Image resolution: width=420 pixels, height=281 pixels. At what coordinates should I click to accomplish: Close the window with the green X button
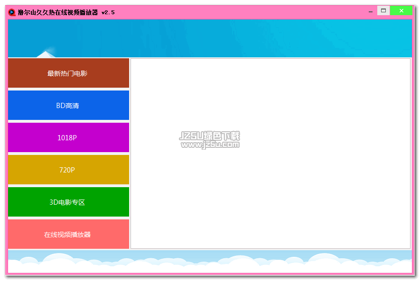[401, 11]
